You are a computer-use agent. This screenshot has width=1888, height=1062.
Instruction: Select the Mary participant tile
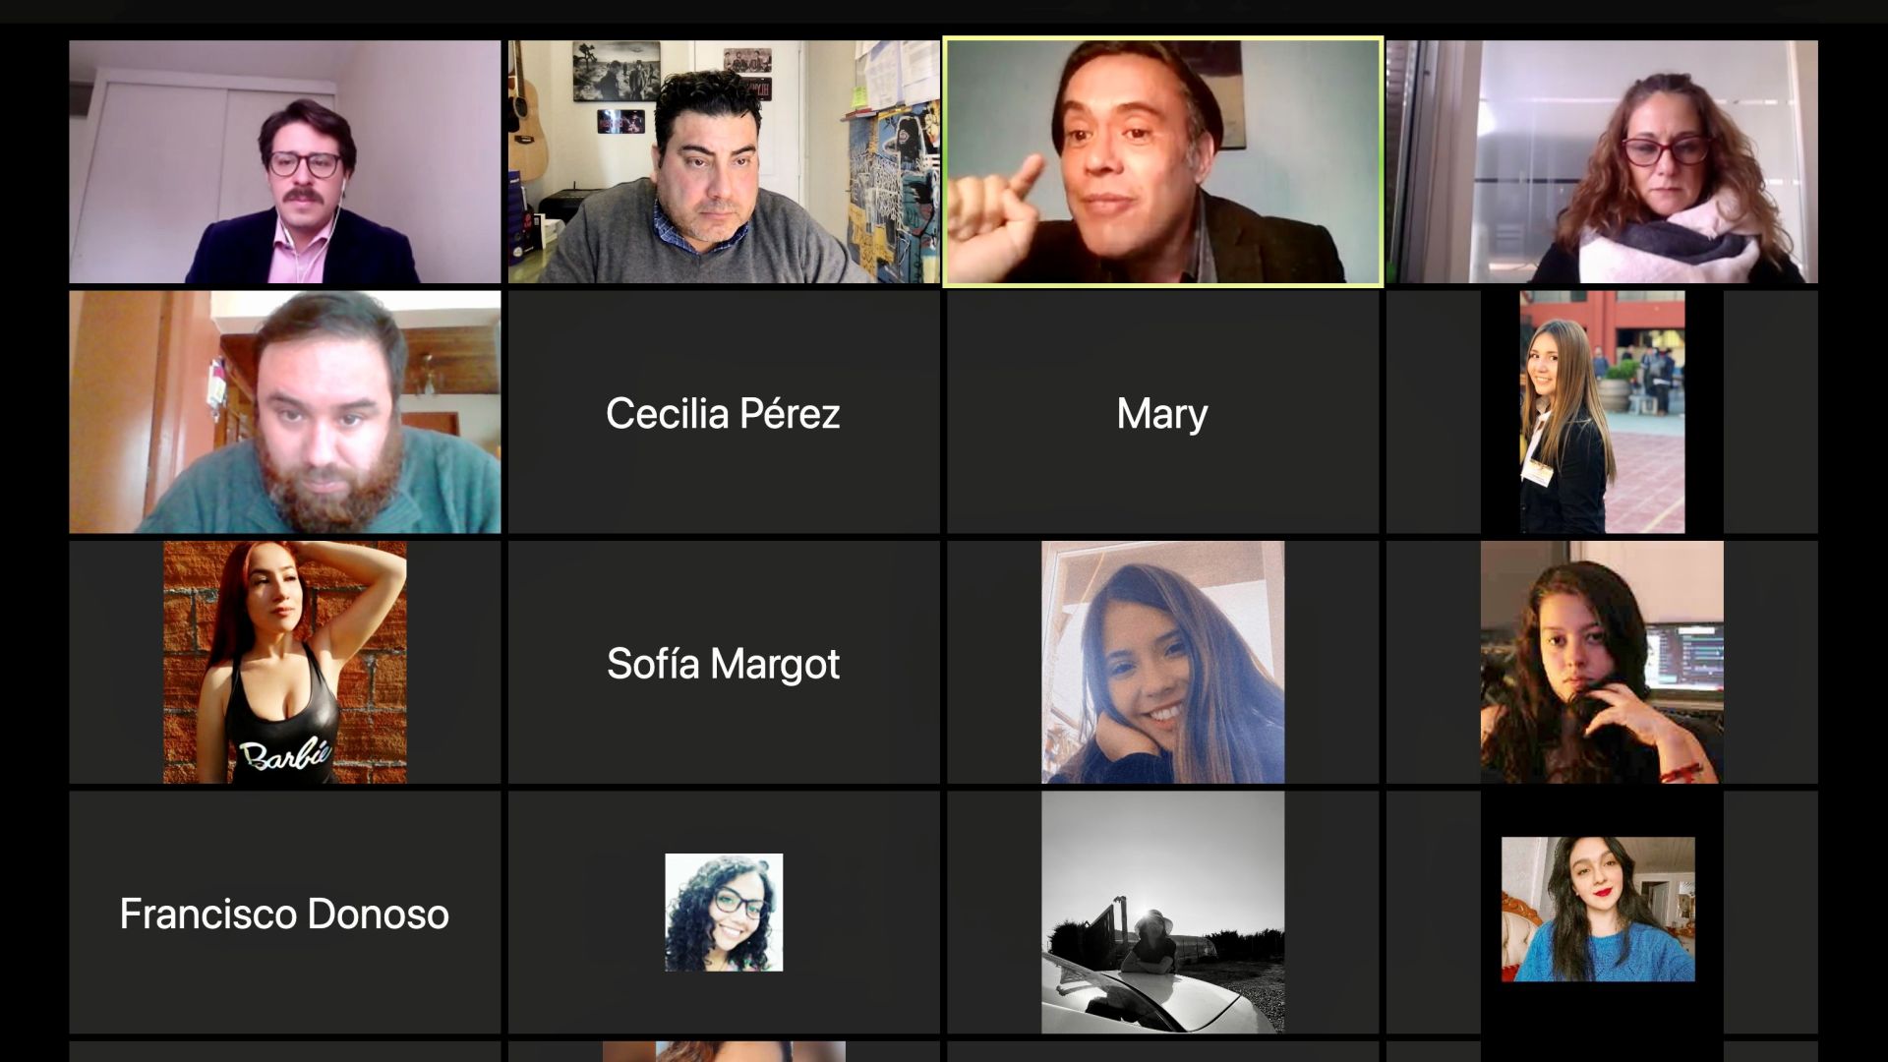[1162, 412]
